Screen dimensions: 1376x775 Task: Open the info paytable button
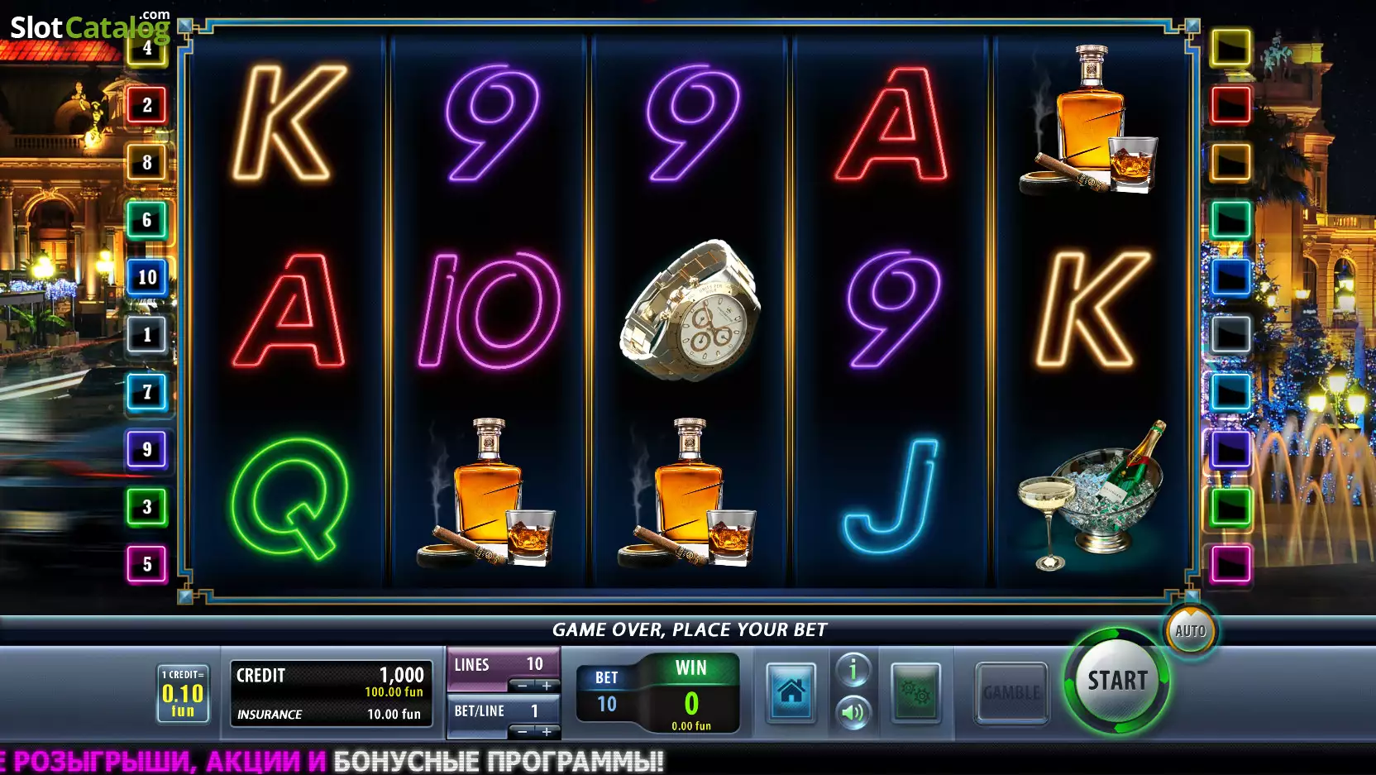click(853, 669)
